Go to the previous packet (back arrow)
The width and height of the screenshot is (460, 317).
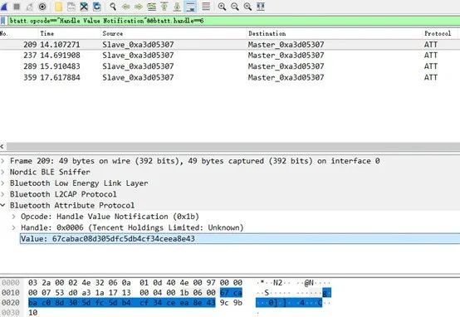(x=126, y=7)
